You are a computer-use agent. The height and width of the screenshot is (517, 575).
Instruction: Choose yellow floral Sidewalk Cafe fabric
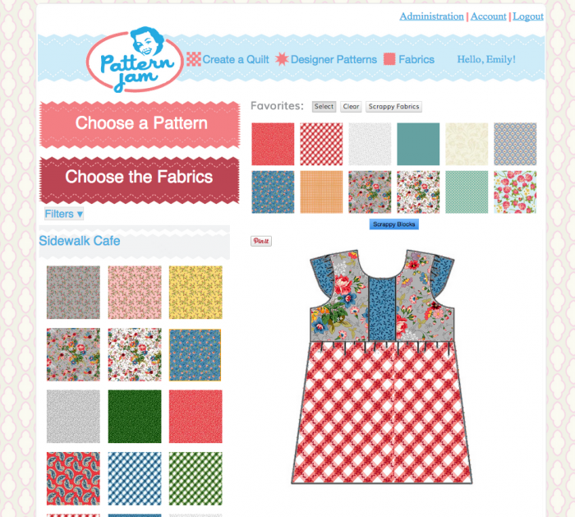click(x=195, y=293)
